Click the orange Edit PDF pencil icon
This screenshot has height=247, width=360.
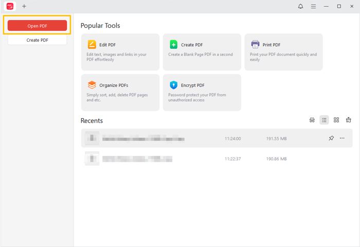tap(92, 45)
